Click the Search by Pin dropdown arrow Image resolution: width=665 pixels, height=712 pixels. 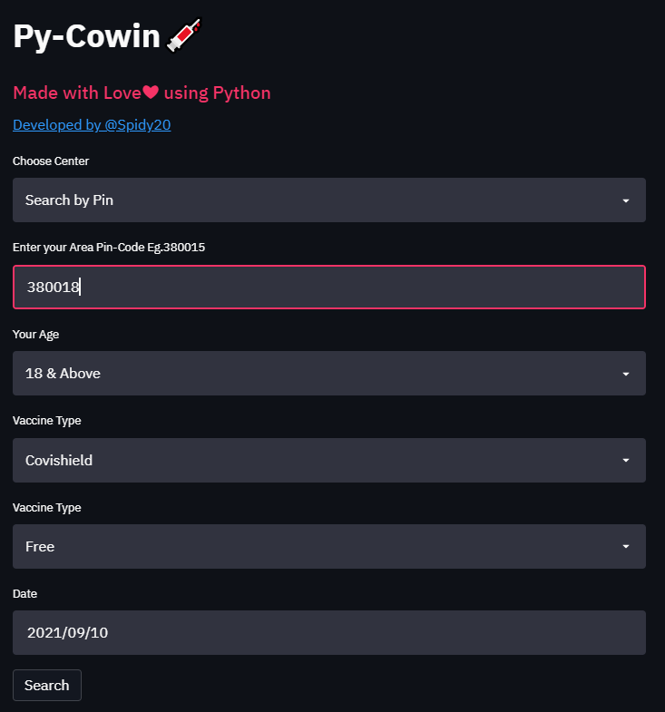point(625,200)
